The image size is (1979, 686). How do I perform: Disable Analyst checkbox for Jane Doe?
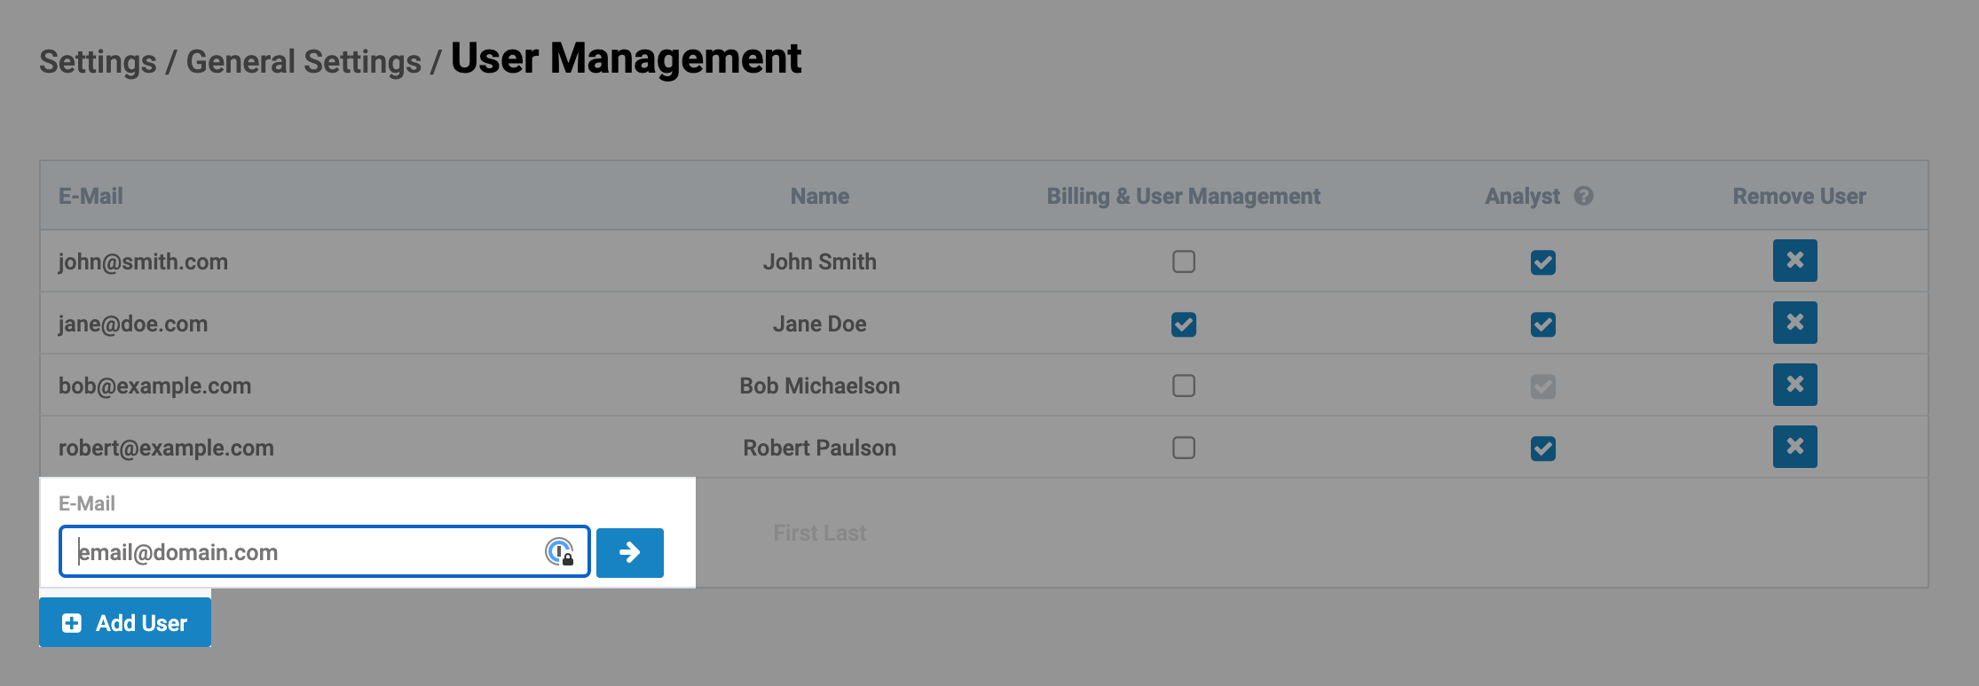click(x=1543, y=324)
